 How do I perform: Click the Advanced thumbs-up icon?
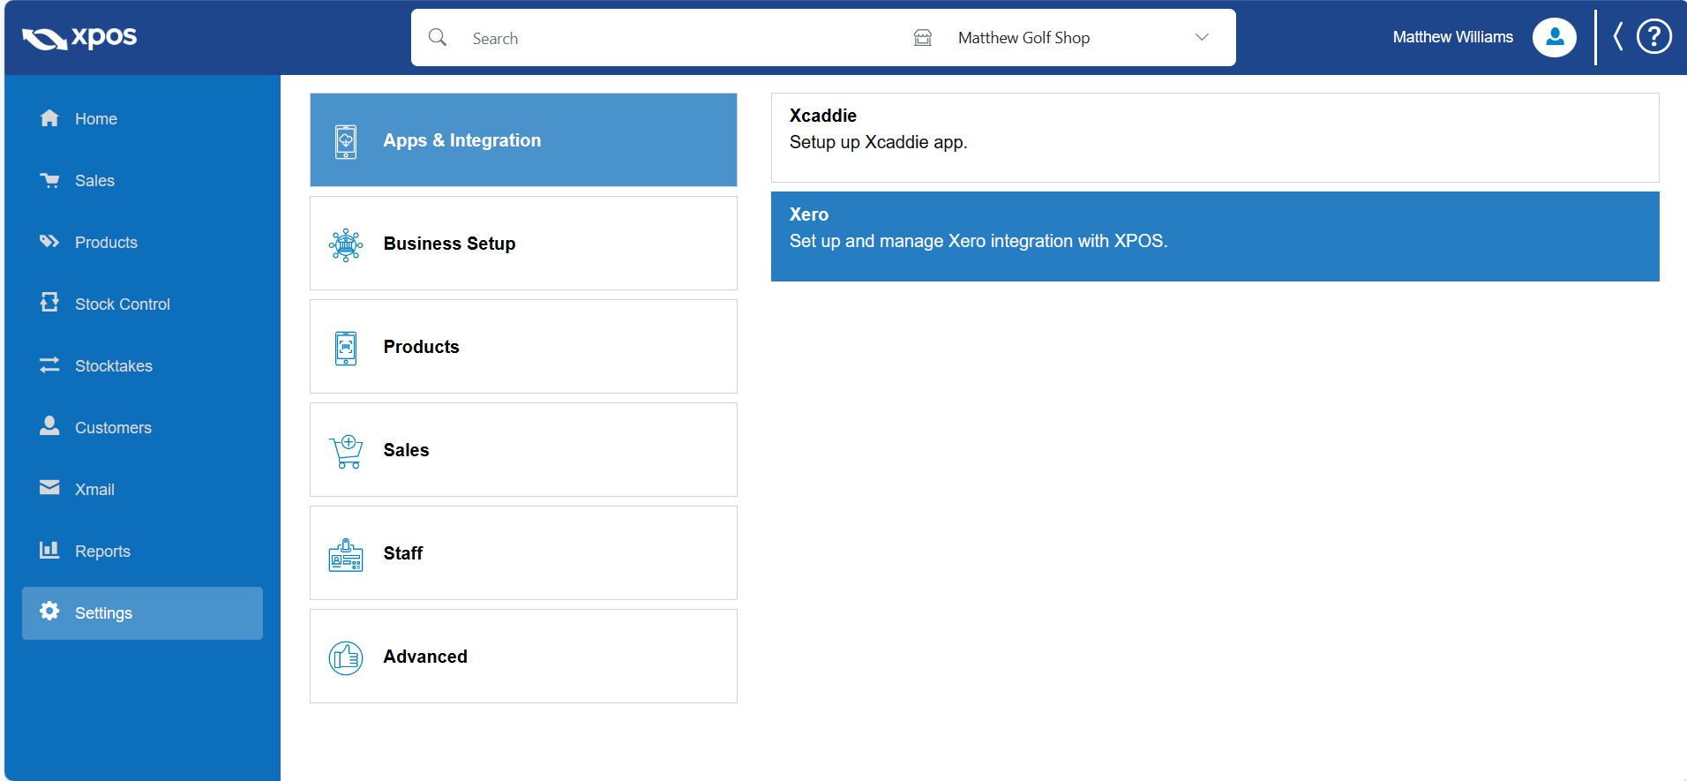click(x=346, y=657)
